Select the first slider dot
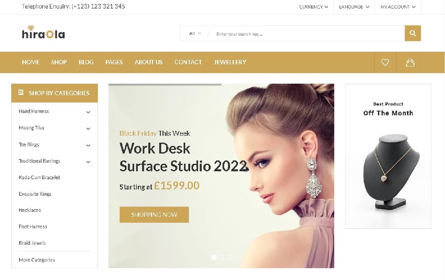The height and width of the screenshot is (280, 445). 214,257
